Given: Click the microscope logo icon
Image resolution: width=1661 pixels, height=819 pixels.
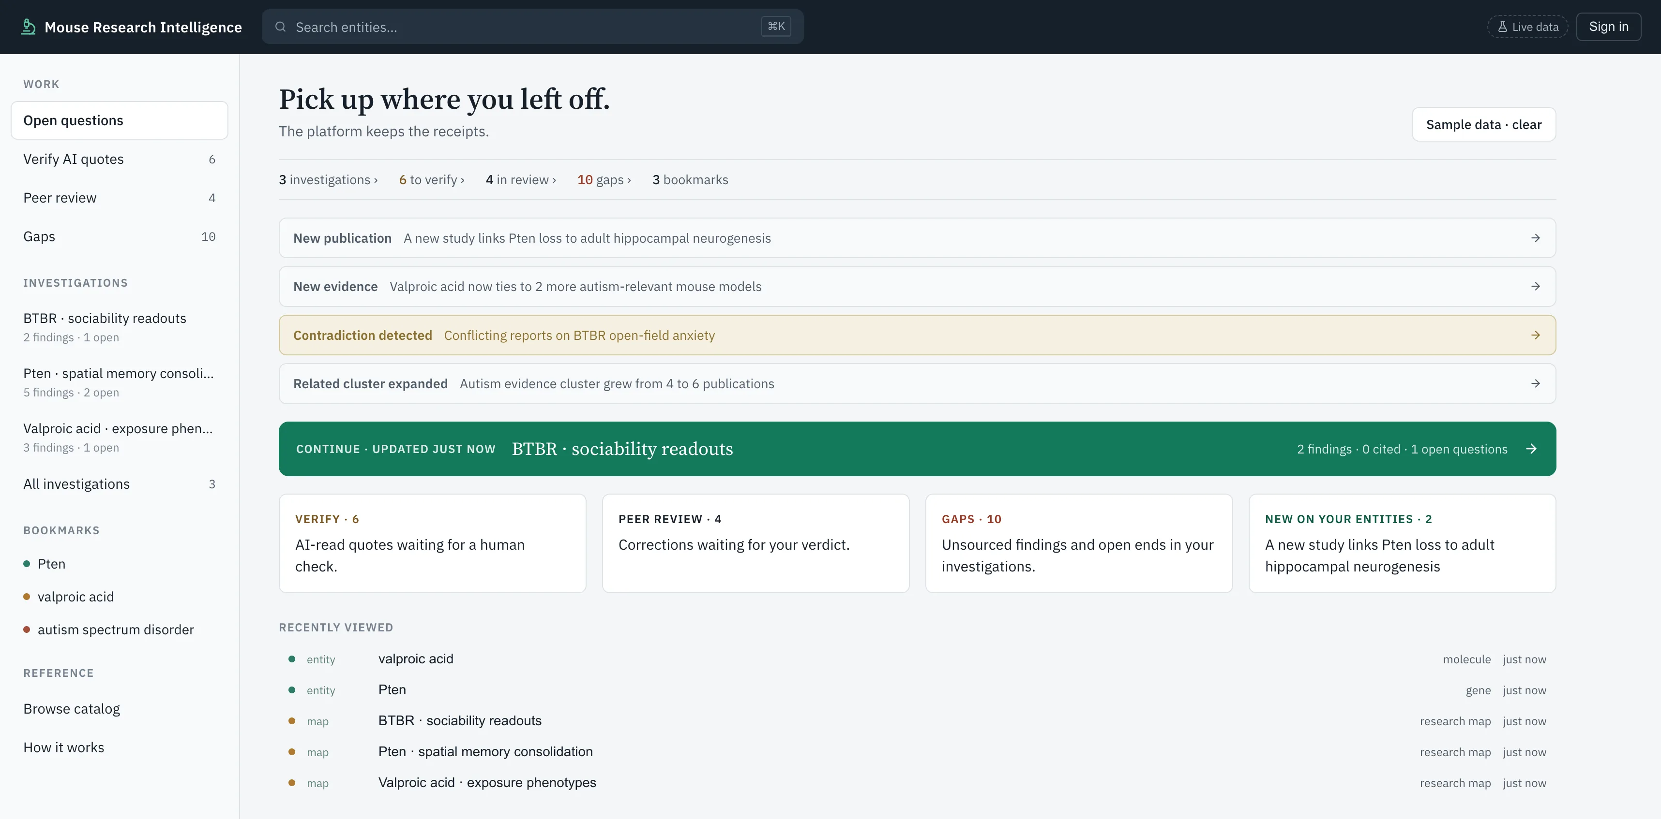Looking at the screenshot, I should [28, 27].
